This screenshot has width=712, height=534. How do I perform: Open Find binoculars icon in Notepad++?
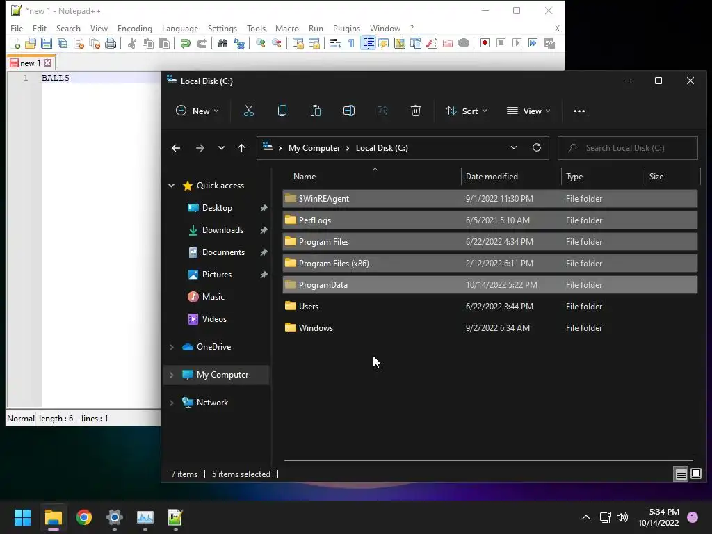223,43
